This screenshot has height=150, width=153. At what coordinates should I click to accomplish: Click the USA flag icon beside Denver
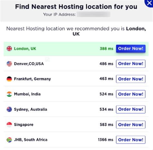point(9,64)
